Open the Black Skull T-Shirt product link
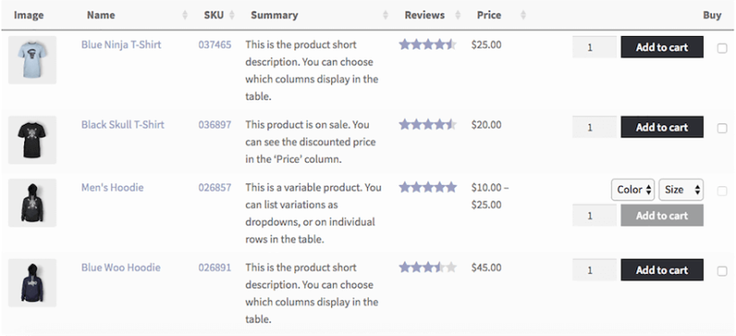736x336 pixels. (123, 125)
